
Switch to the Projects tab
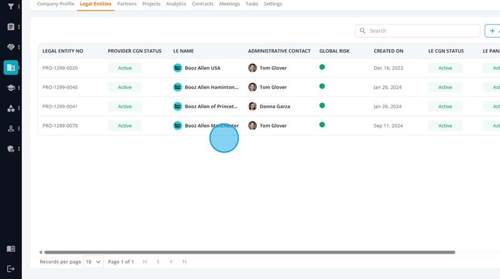tap(151, 4)
